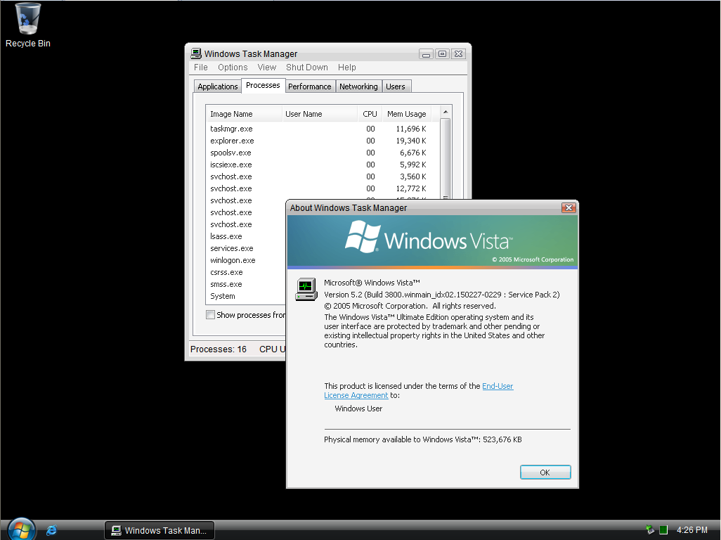Click the computer monitor icon in About dialog

pos(306,289)
